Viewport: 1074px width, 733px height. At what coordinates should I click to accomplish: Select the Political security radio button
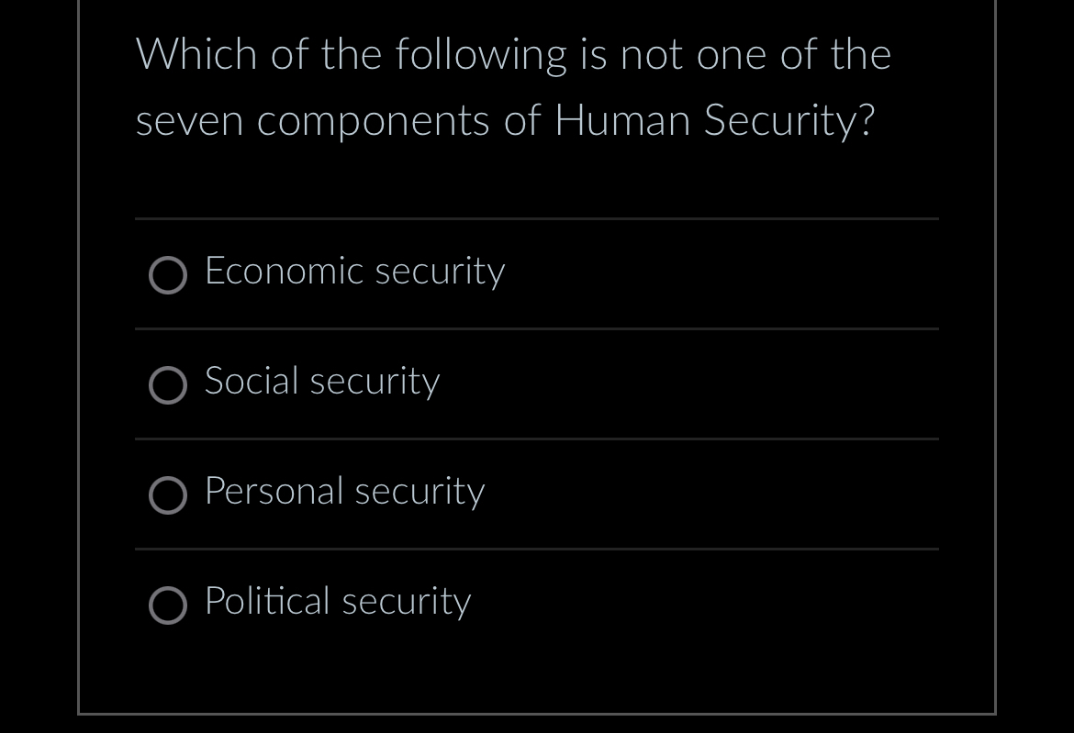[x=168, y=605]
